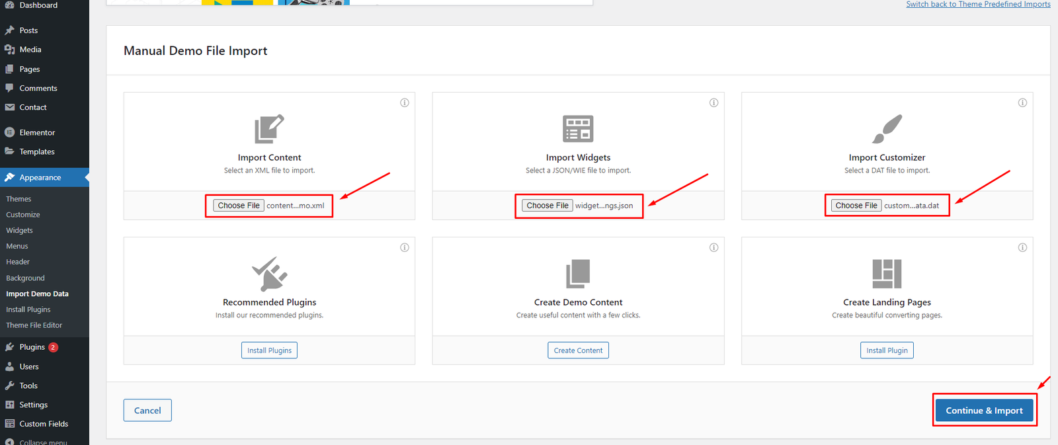Choose File for Import Widgets JSON
The height and width of the screenshot is (445, 1058).
[x=548, y=206]
